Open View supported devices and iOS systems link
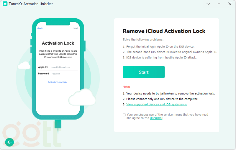This screenshot has height=150, width=236. coord(156,105)
